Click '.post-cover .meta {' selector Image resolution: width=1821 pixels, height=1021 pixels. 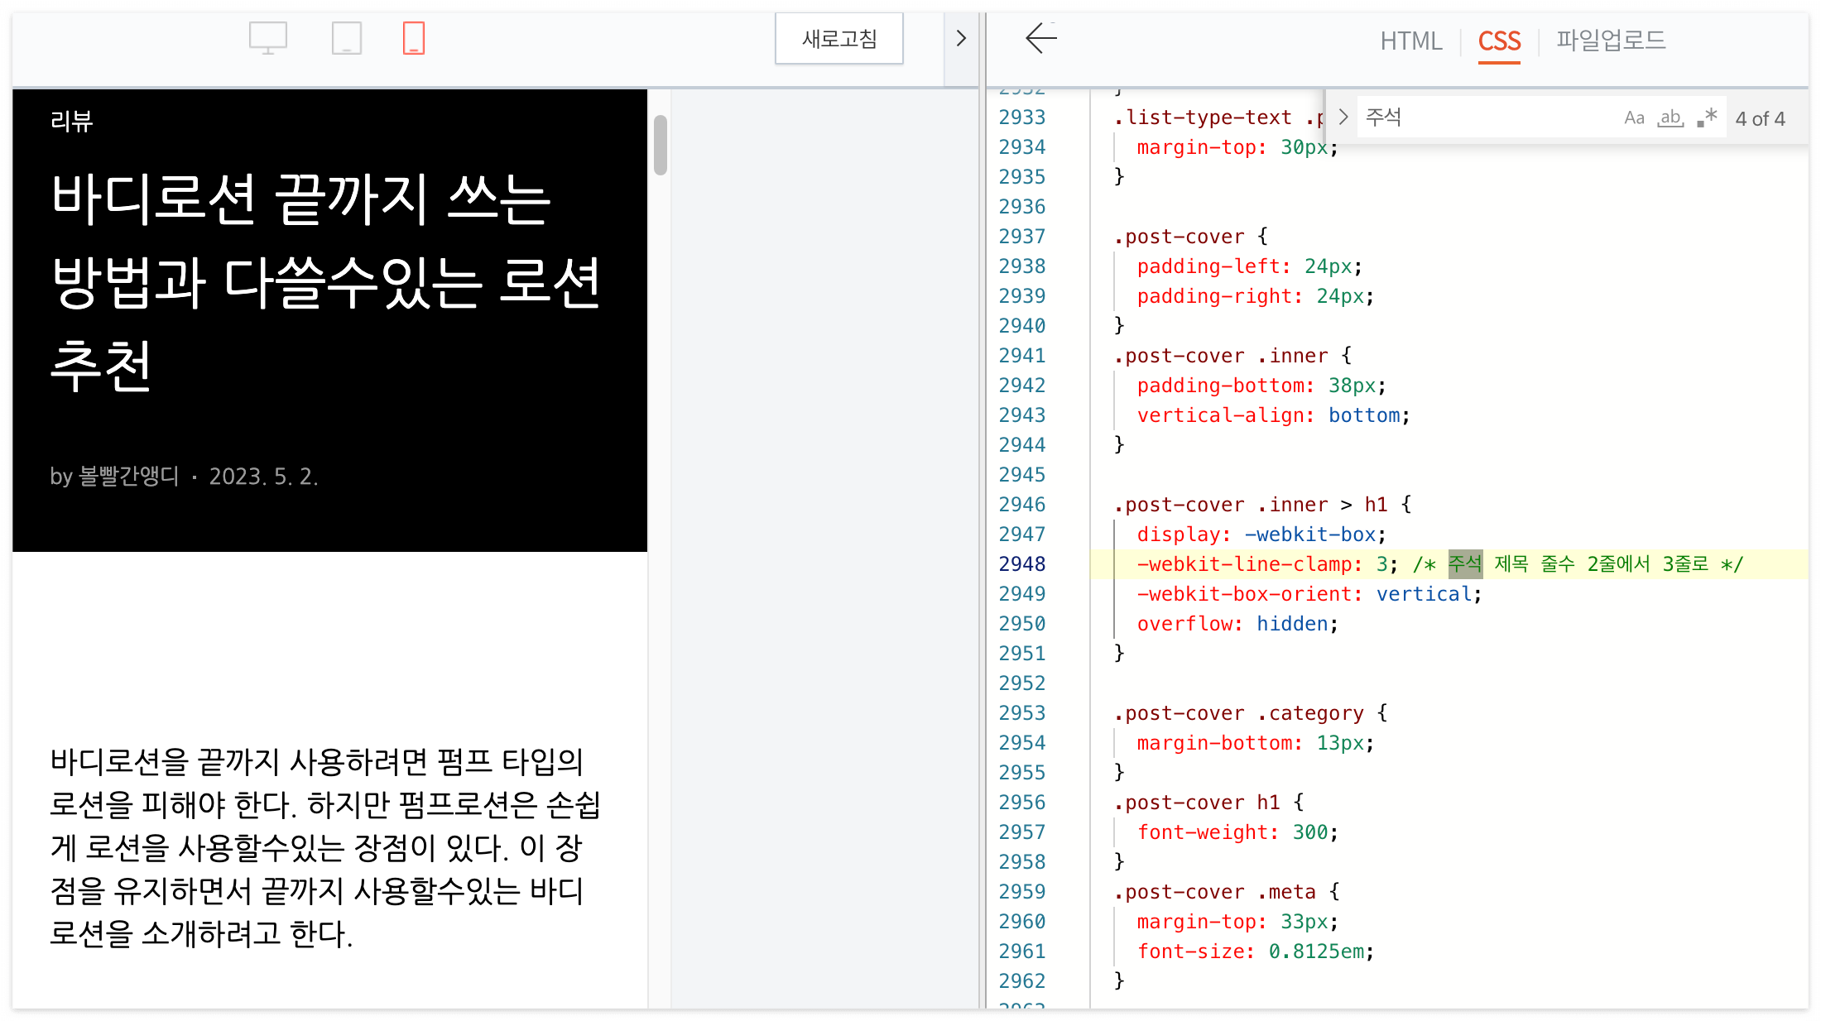(1226, 892)
